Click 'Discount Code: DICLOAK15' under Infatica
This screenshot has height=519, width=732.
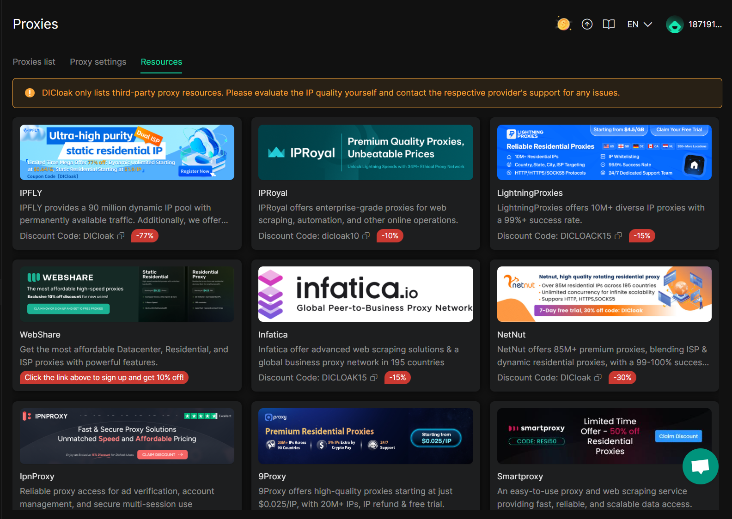pos(312,378)
